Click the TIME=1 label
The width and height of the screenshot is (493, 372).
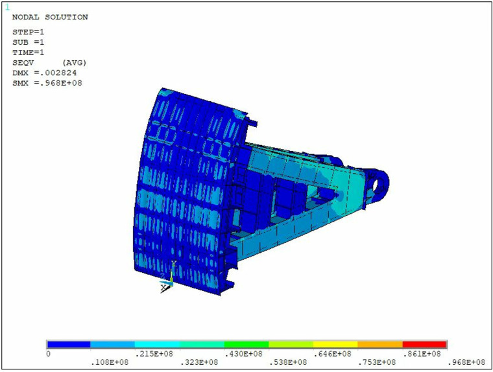click(x=29, y=52)
